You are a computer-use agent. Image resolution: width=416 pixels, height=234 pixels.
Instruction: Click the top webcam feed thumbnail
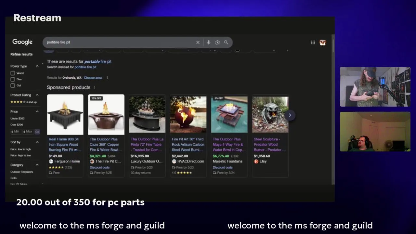click(375, 87)
